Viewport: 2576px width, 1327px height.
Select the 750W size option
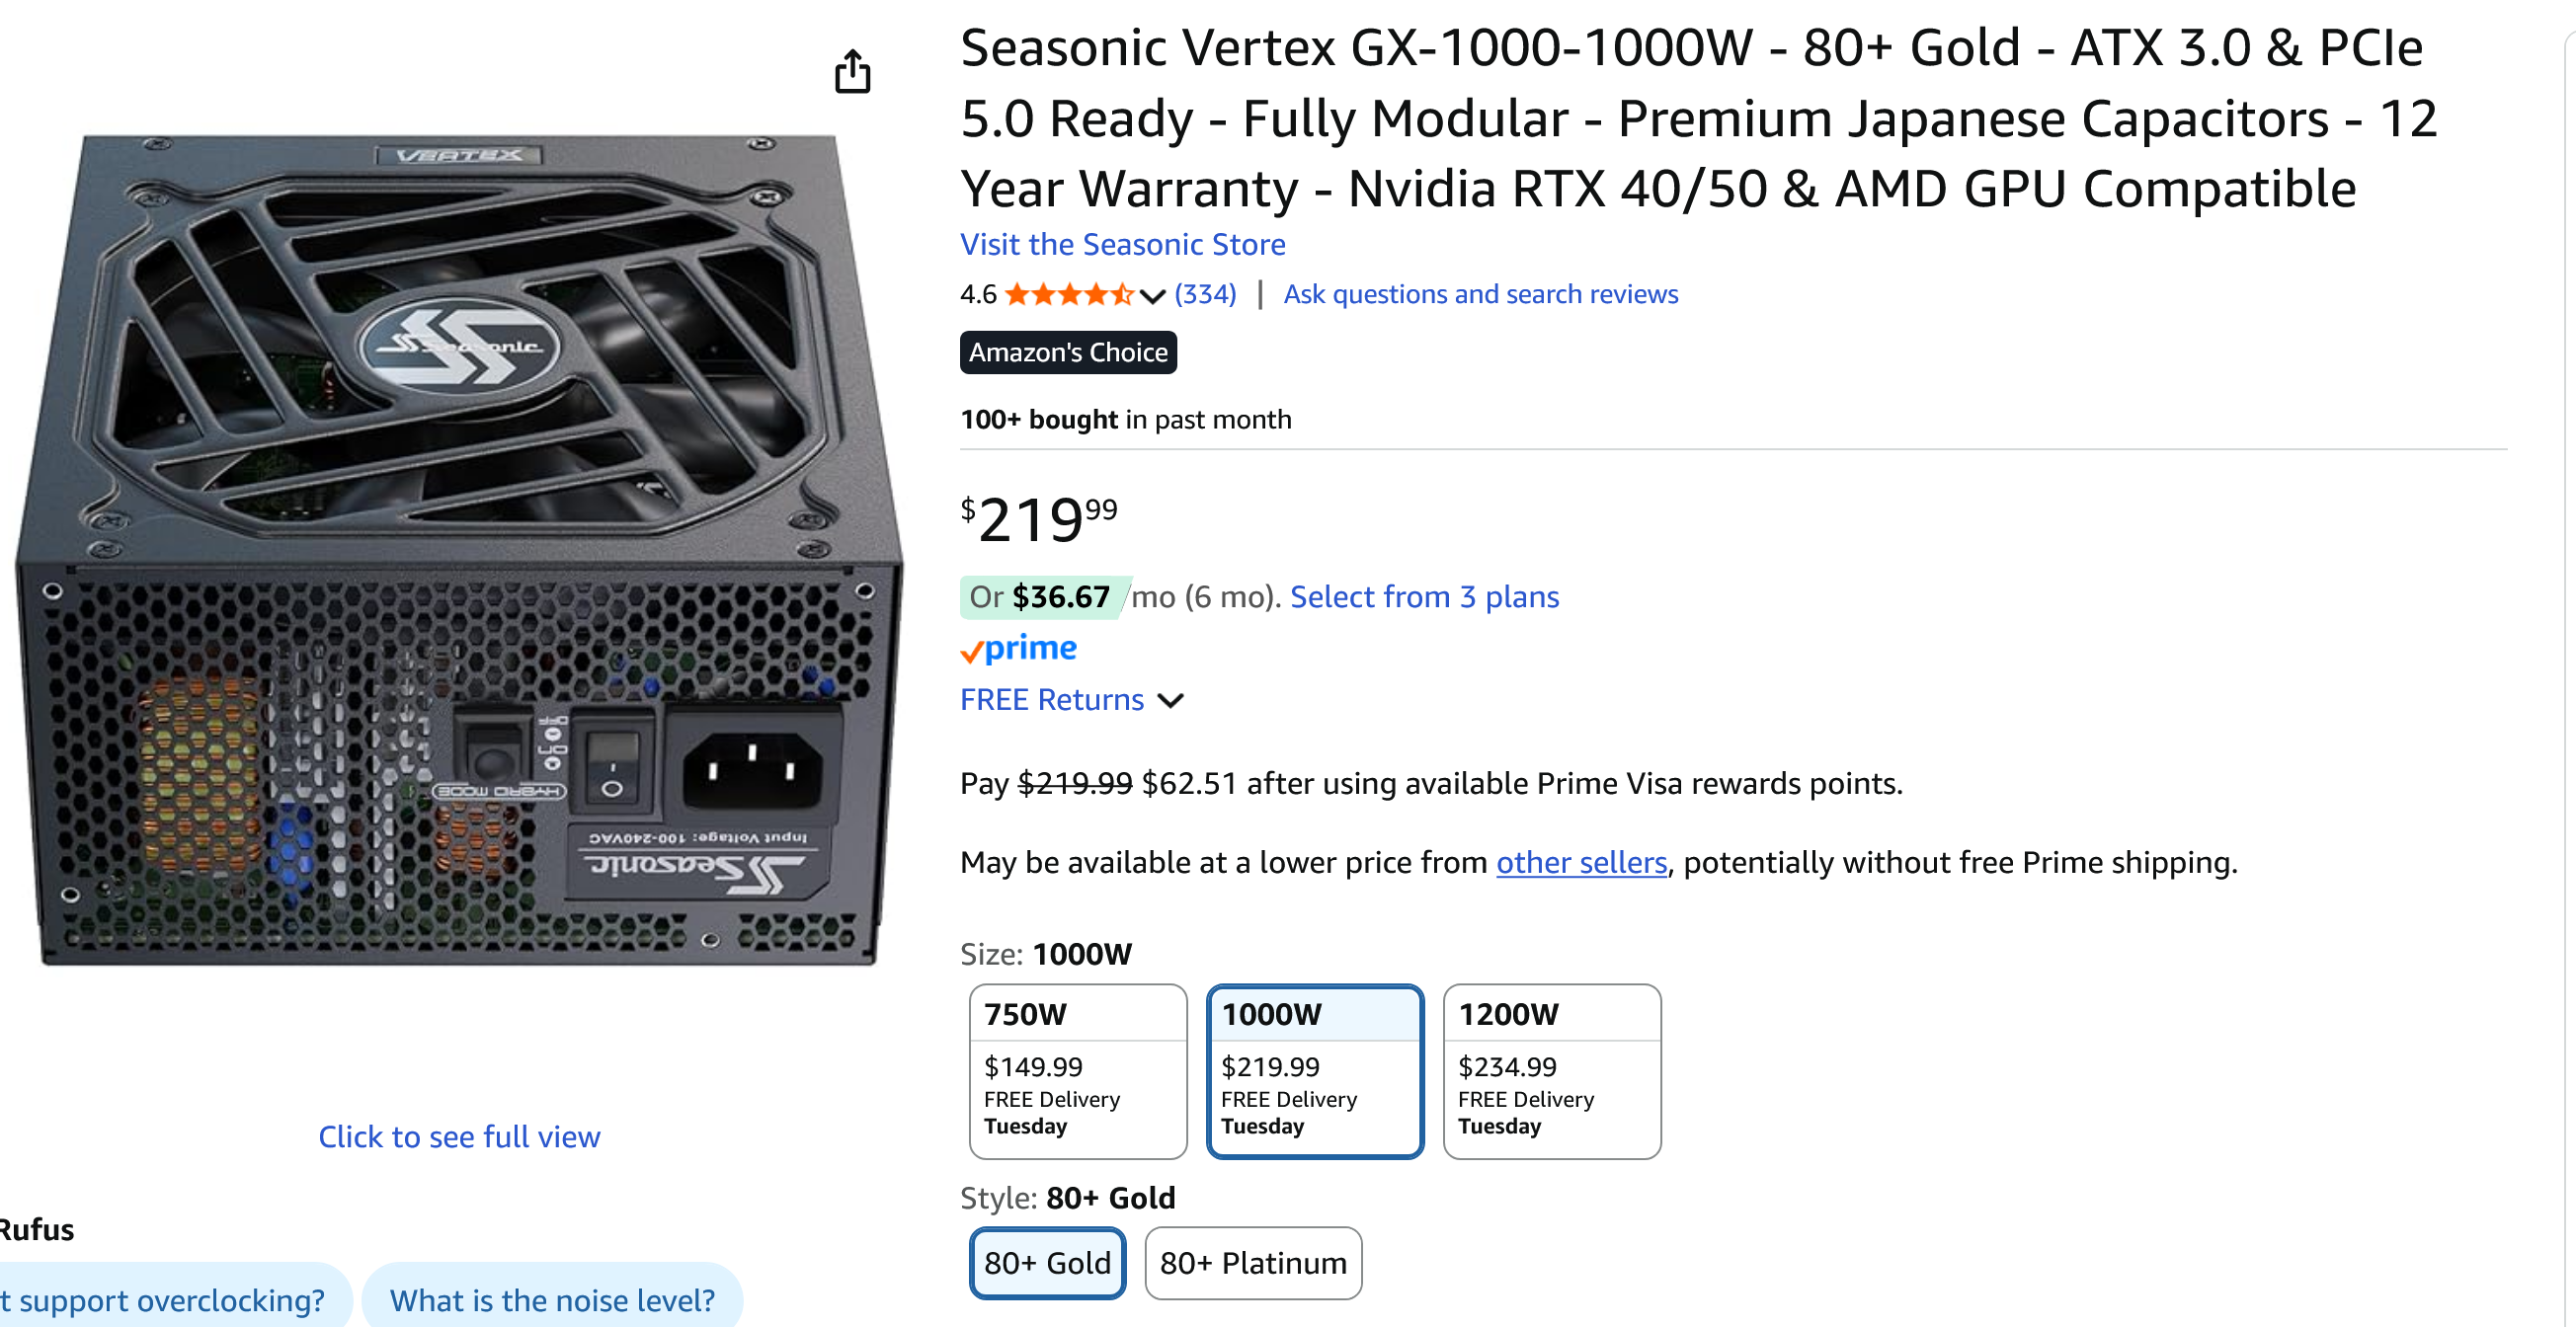click(1077, 1071)
